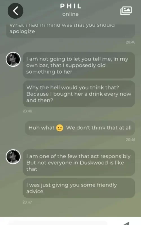This screenshot has width=141, height=225.
Task: Select the 'own bar' message bubble
Action: click(79, 65)
